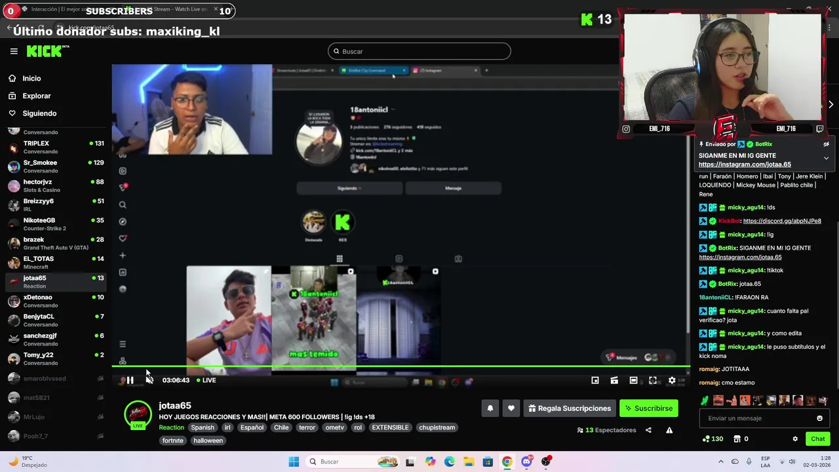Open jotaa65 channel name link
This screenshot has width=839, height=472.
point(175,406)
